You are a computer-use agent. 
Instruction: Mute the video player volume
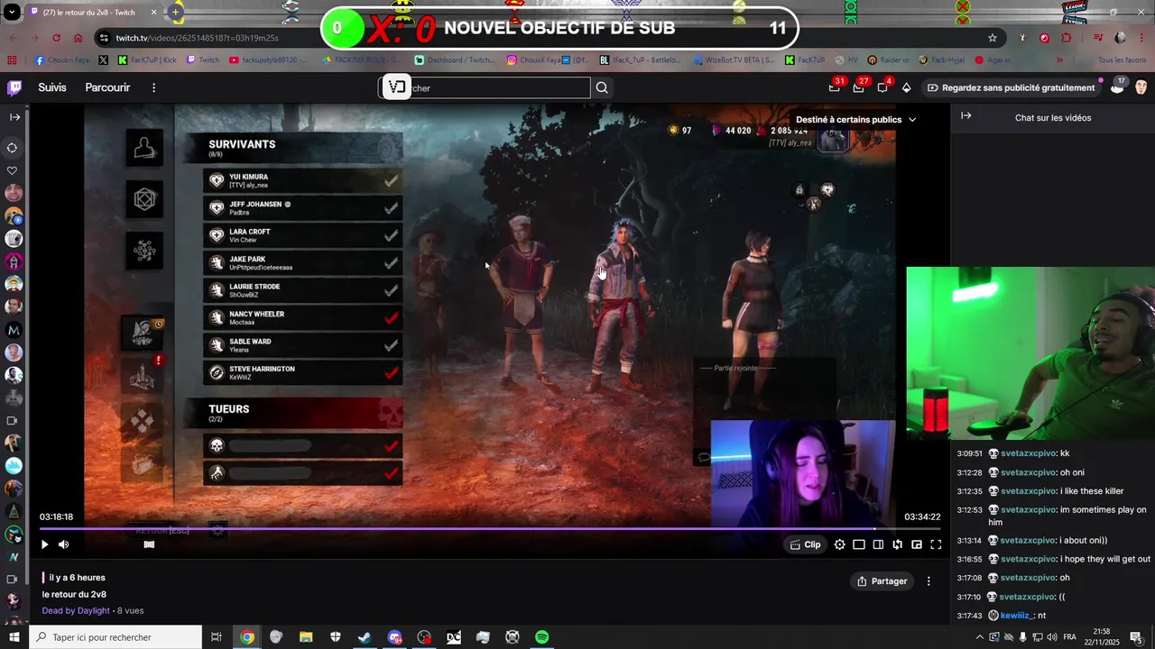coord(63,544)
